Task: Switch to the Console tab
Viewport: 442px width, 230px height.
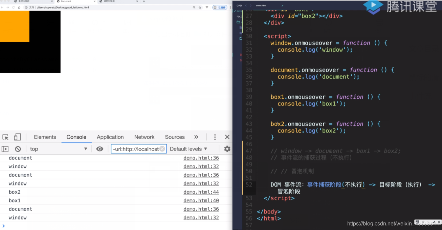Action: pos(76,137)
